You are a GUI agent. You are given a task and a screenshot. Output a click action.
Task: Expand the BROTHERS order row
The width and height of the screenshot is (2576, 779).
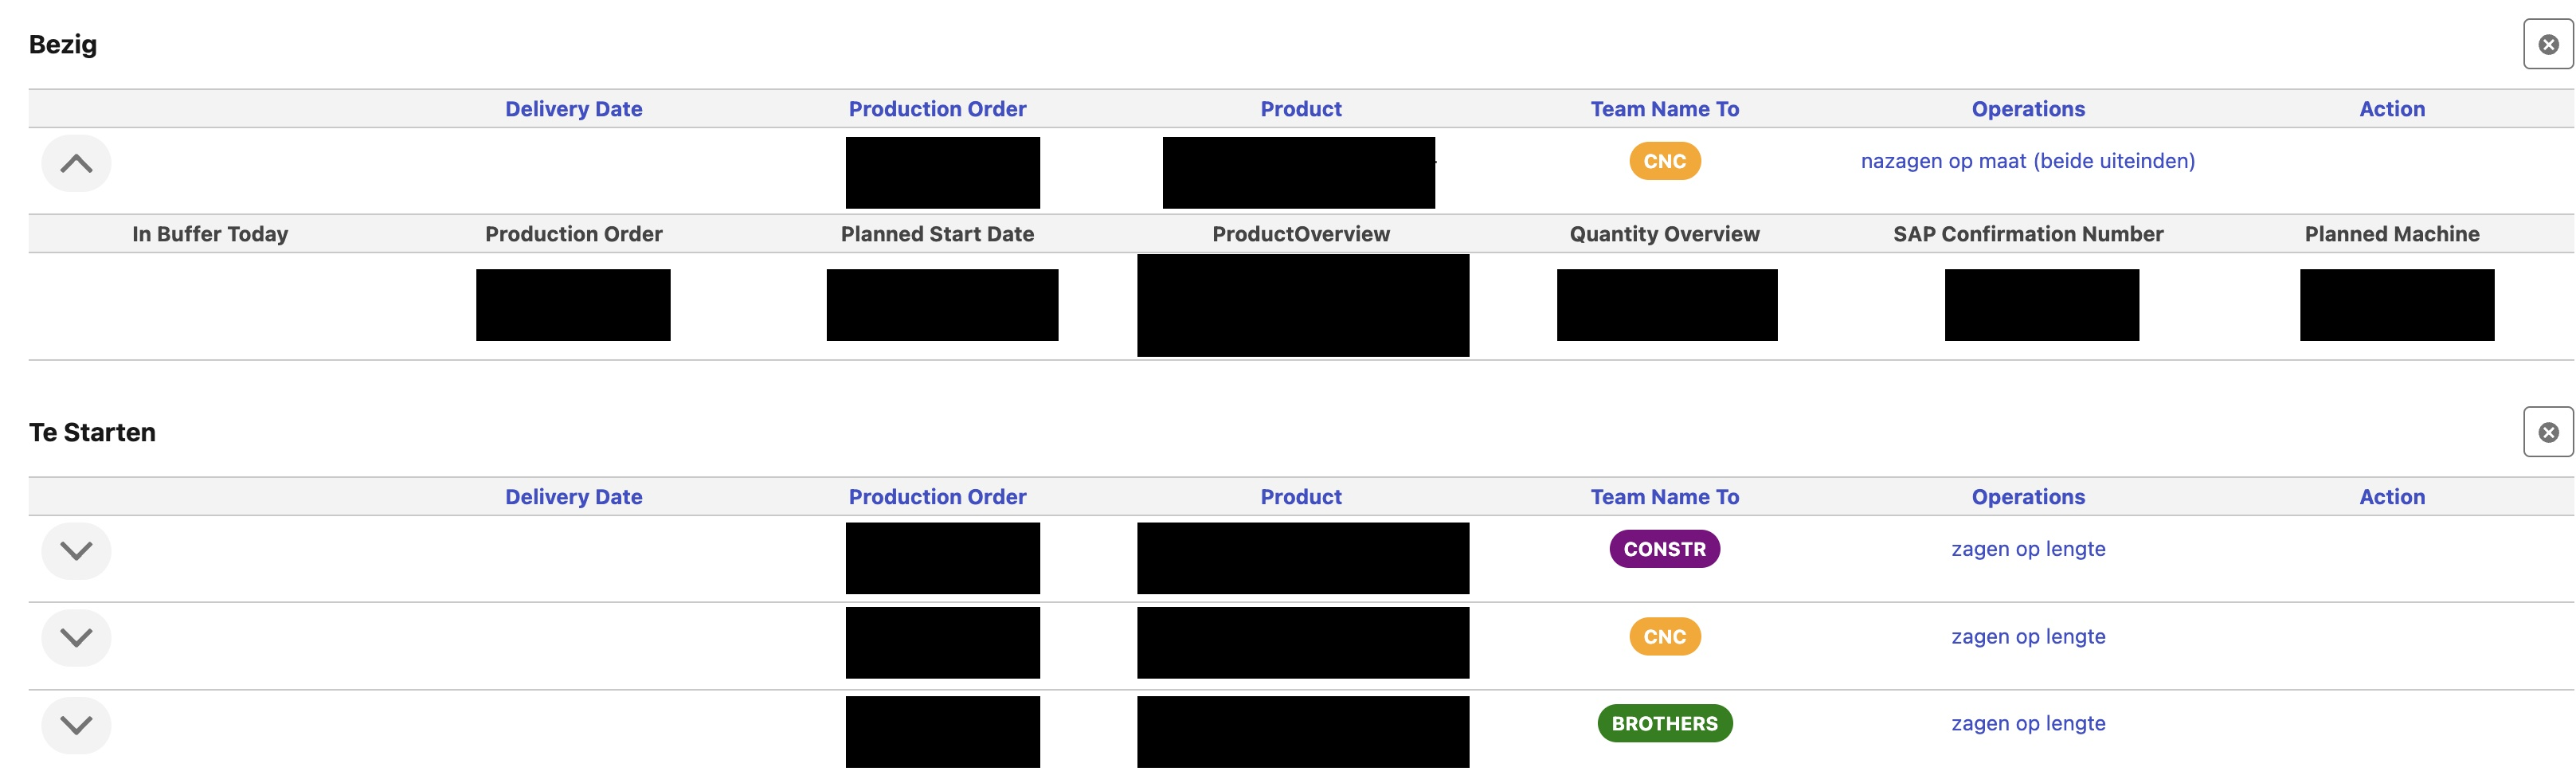tap(76, 725)
